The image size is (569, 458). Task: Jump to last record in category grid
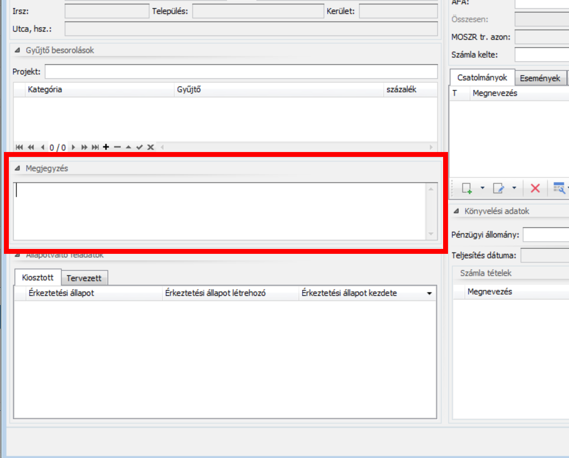(95, 147)
